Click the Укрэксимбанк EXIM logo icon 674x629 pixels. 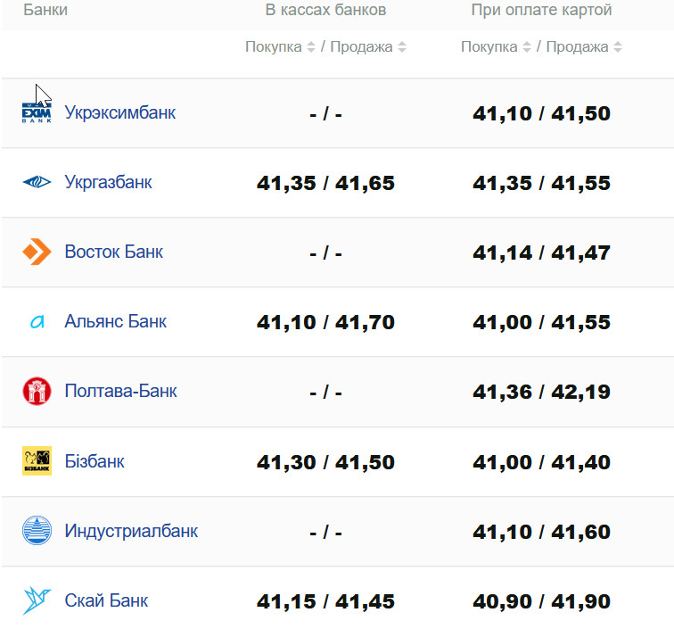click(37, 112)
